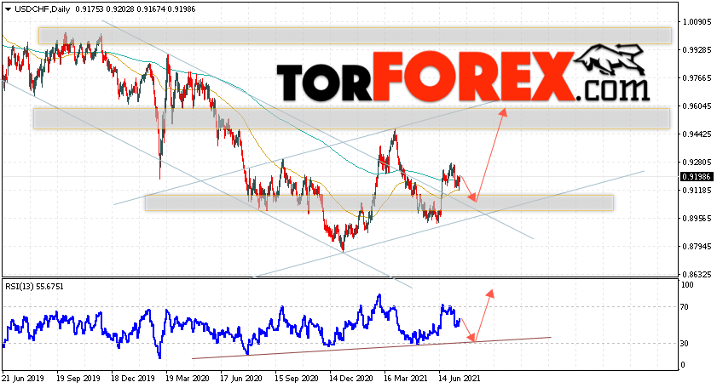
Task: Click price axis label 0.99285
Action: 697,49
